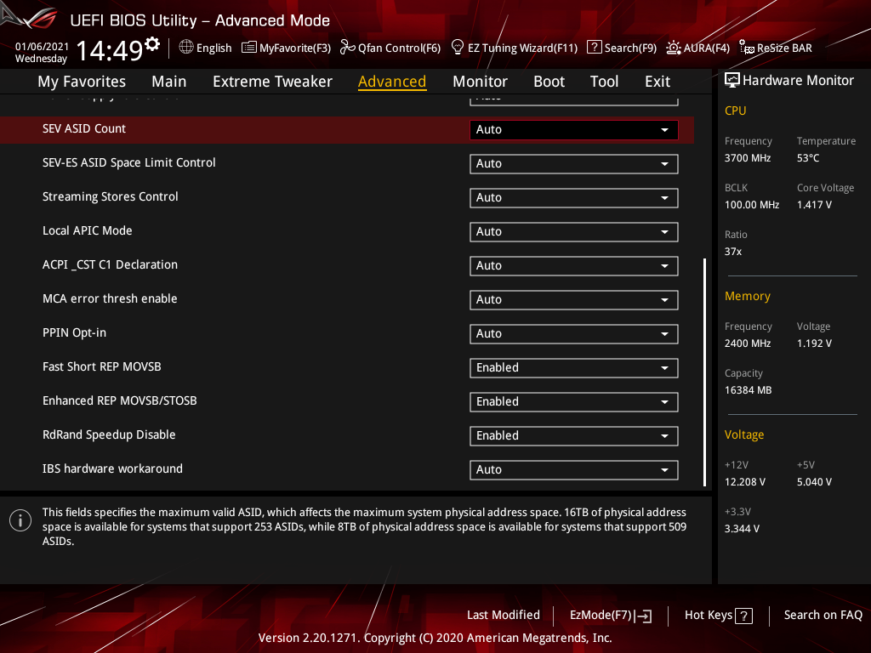Viewport: 871px width, 653px height.
Task: Click Last Modified button
Action: [504, 615]
